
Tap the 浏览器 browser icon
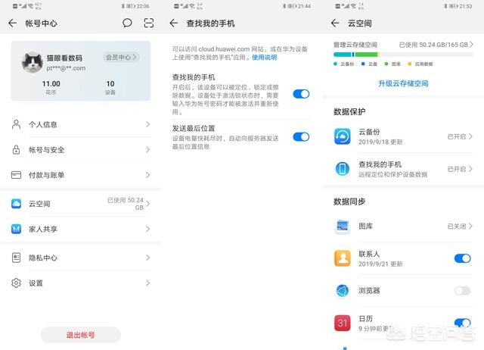pyautogui.click(x=343, y=290)
